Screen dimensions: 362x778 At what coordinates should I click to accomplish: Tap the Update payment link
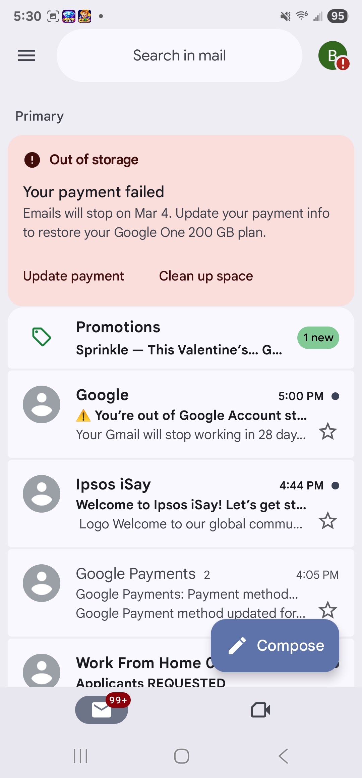point(73,276)
